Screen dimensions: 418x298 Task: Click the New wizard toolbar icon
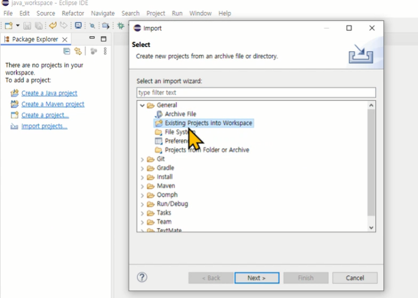click(8, 26)
